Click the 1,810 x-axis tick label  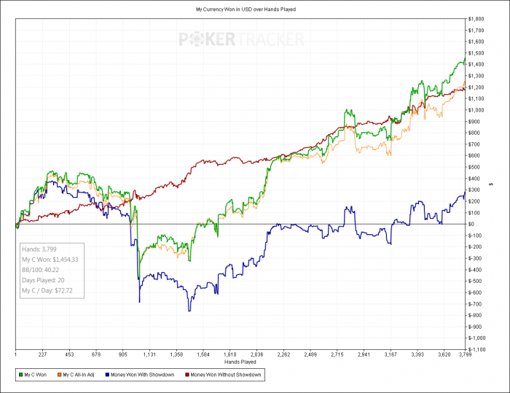pyautogui.click(x=230, y=354)
